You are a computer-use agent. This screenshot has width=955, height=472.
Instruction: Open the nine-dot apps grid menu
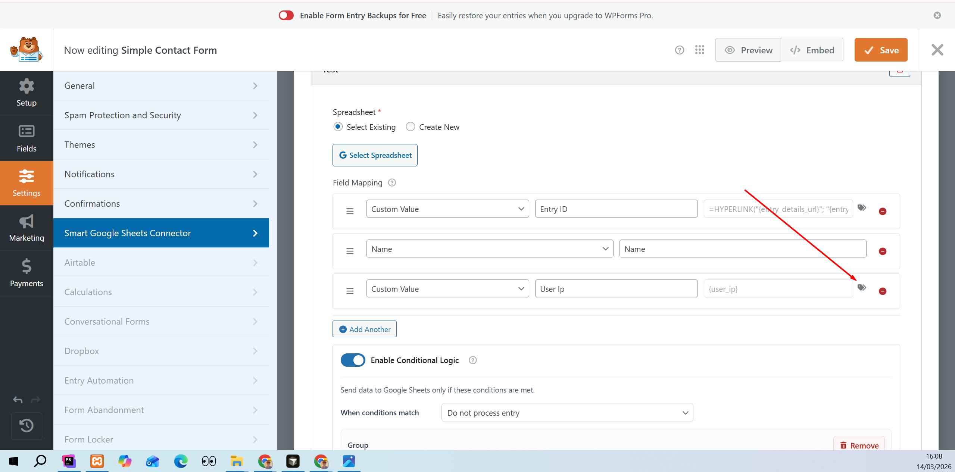700,50
